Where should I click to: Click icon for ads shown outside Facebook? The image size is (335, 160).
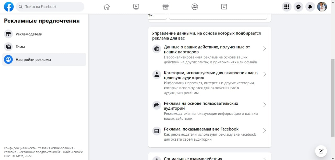coord(157,131)
